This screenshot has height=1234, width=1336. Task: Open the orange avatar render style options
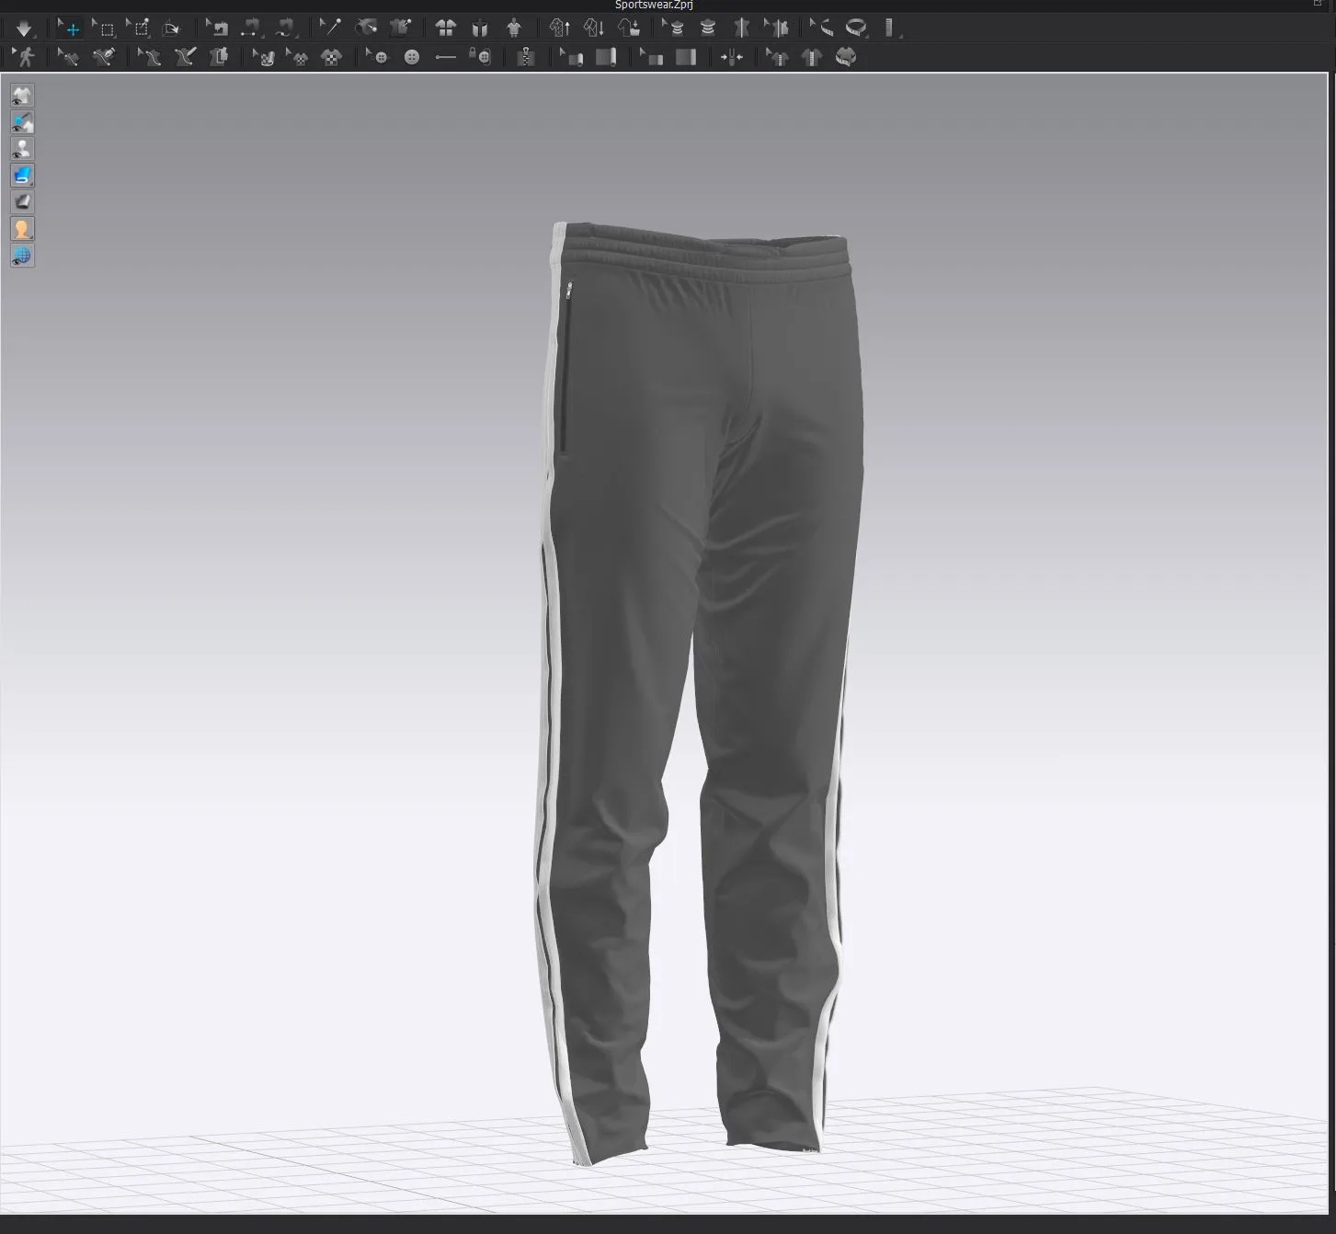[22, 229]
